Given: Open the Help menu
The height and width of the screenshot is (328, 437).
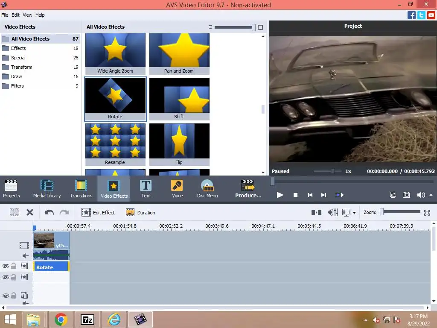Looking at the screenshot, I should (40, 15).
